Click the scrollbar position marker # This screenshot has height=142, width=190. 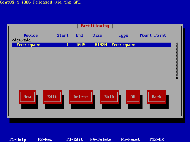[x=177, y=78]
